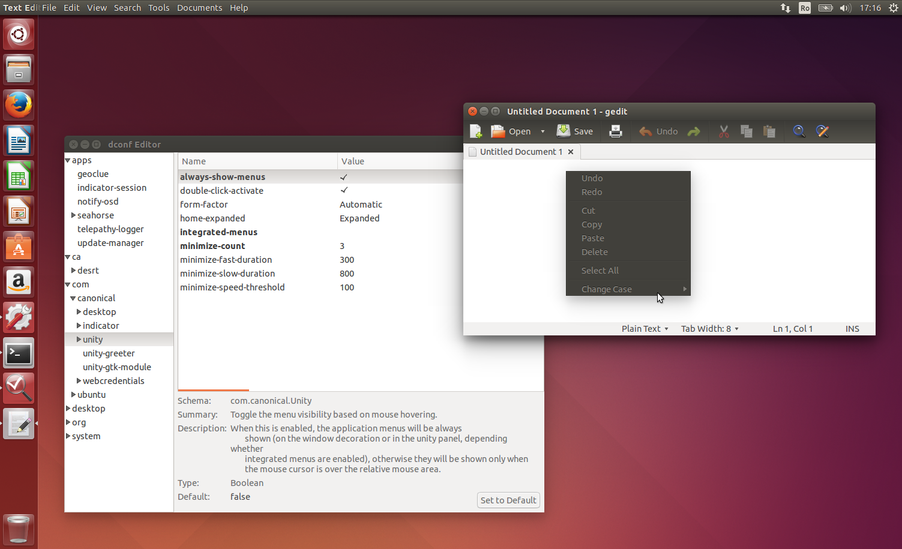This screenshot has width=902, height=549.
Task: Expand the seahorse tree item
Action: point(74,215)
